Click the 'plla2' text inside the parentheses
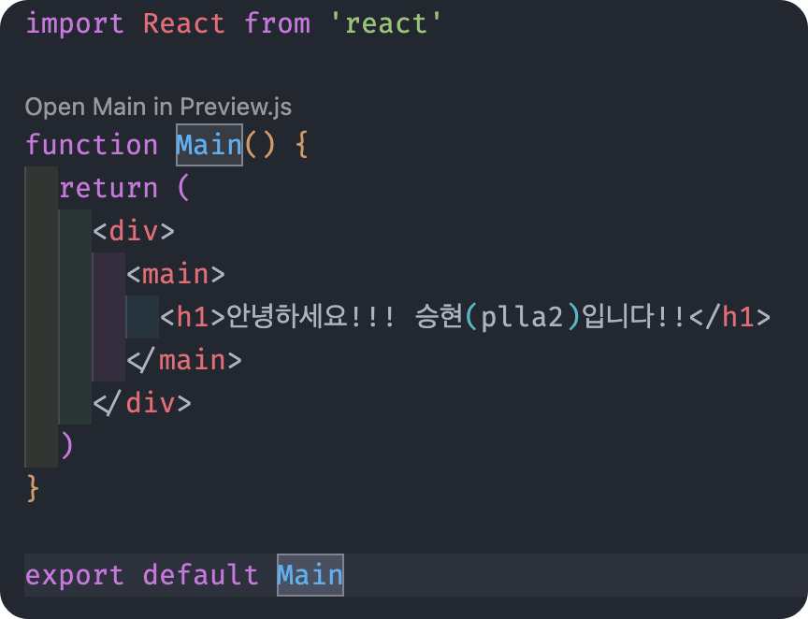 pos(522,318)
